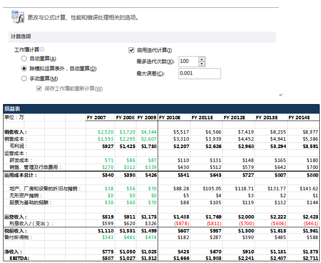The image size is (321, 263).
Task: Click the 计算选项 section header
Action: tap(21, 37)
